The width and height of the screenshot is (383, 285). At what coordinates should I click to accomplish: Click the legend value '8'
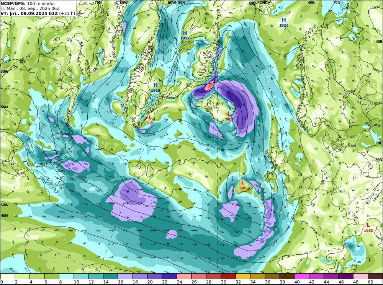pos(61,282)
